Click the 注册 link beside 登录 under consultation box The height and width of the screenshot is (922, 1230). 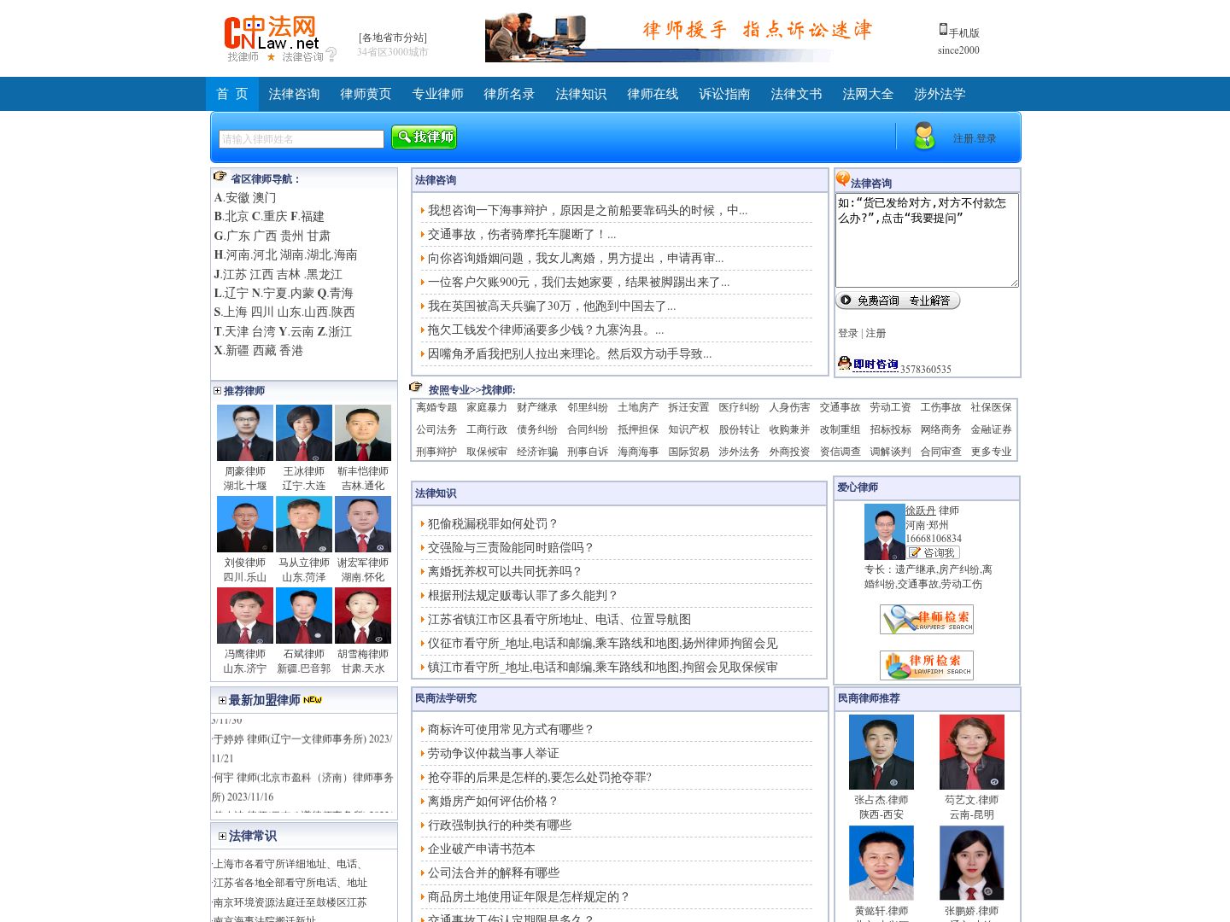[876, 334]
